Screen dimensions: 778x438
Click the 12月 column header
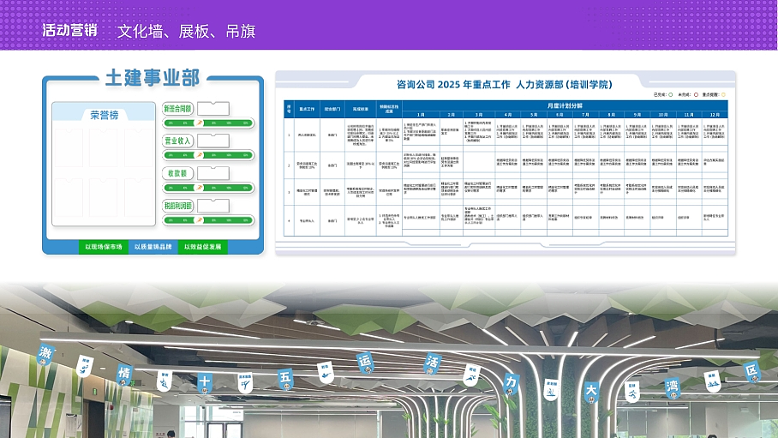(x=715, y=115)
